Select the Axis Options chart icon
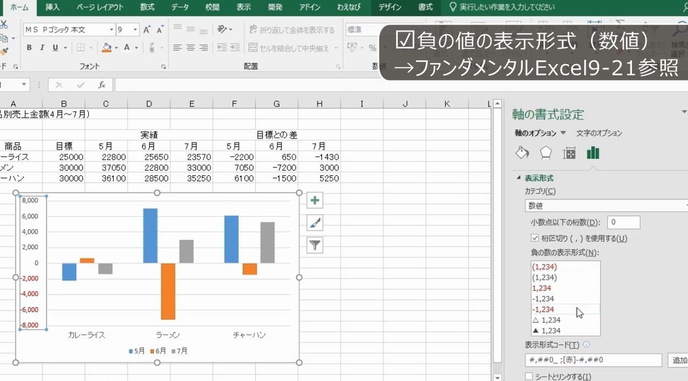 click(x=593, y=152)
